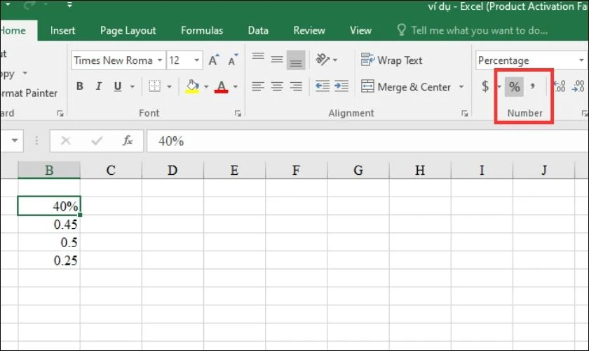
Task: Toggle Center horizontal alignment
Action: pyautogui.click(x=277, y=86)
